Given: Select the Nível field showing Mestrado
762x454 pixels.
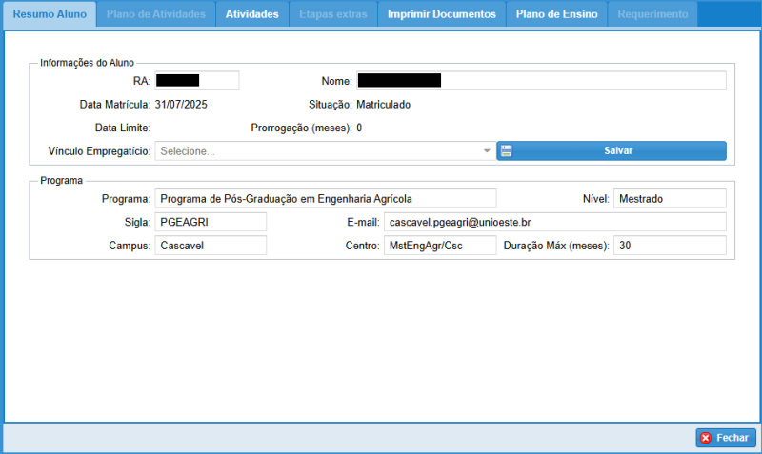Looking at the screenshot, I should pos(669,198).
